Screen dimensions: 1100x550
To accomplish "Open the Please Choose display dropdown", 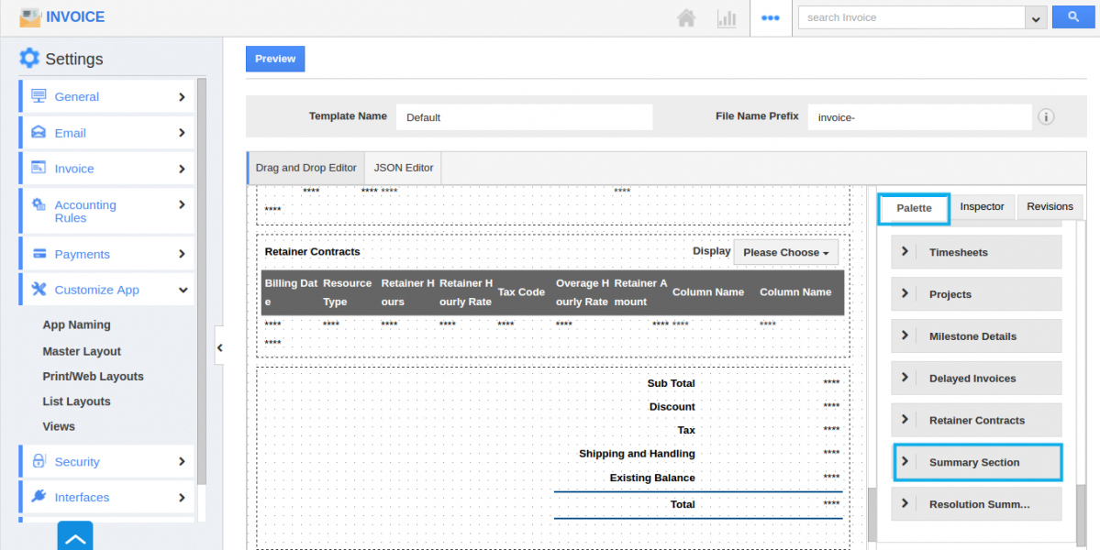I will [785, 252].
